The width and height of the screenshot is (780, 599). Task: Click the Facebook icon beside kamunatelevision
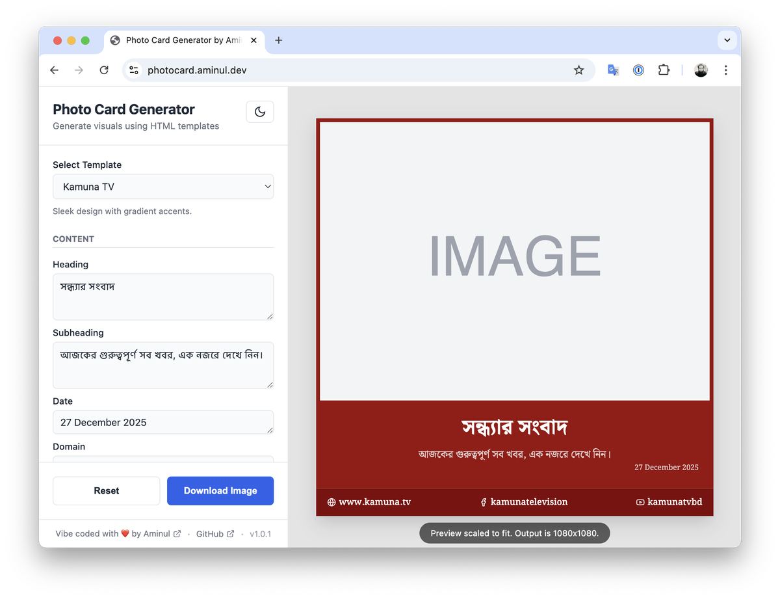[484, 502]
